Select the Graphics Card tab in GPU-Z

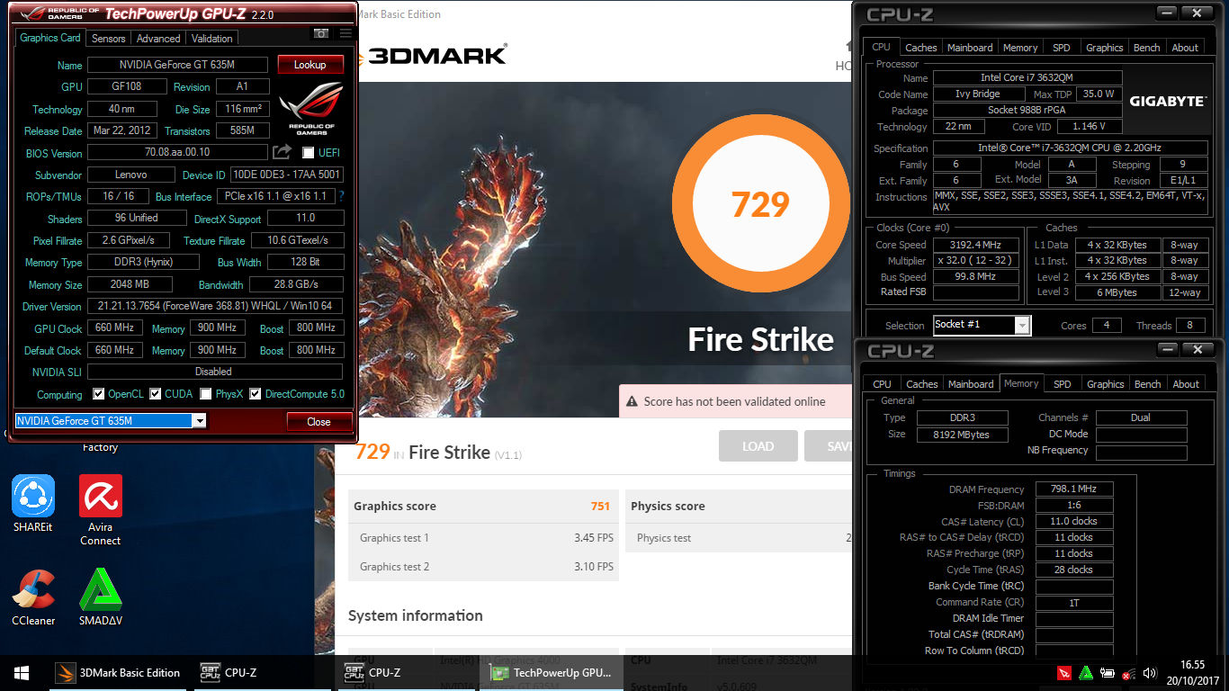[50, 38]
